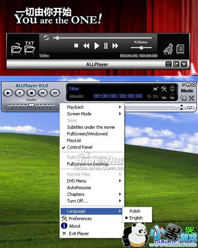Screen dimensions: 198x248
Task: Click the Mode button
Action: click(187, 91)
